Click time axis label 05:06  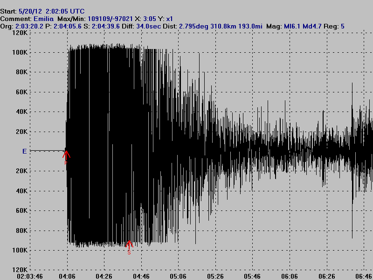click(178, 276)
